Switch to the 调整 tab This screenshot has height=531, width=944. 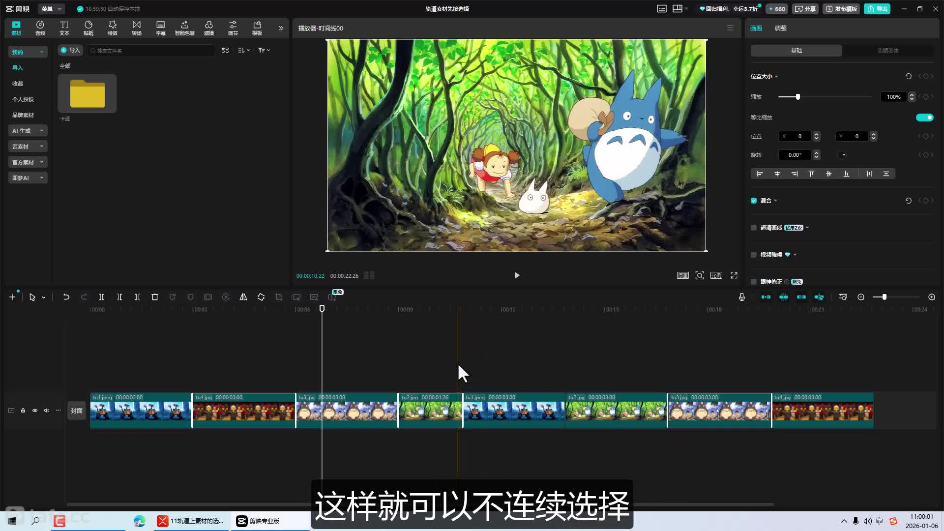[781, 28]
